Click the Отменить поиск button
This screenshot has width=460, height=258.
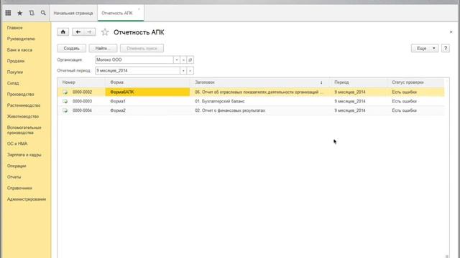click(142, 48)
